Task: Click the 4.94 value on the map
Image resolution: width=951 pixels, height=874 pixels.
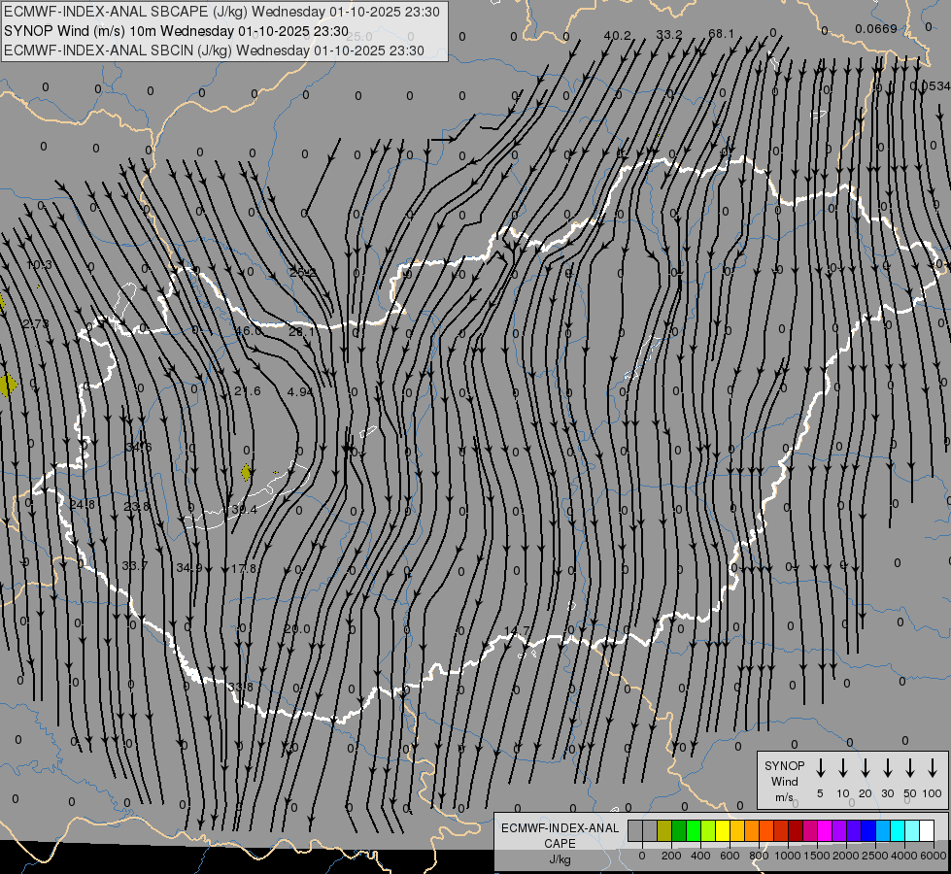Action: 301,391
